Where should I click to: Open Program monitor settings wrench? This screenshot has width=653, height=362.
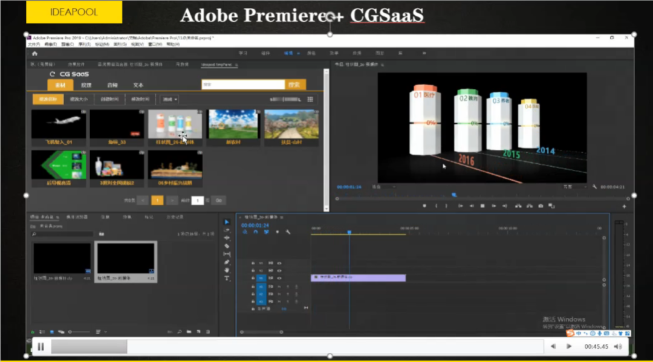click(595, 187)
